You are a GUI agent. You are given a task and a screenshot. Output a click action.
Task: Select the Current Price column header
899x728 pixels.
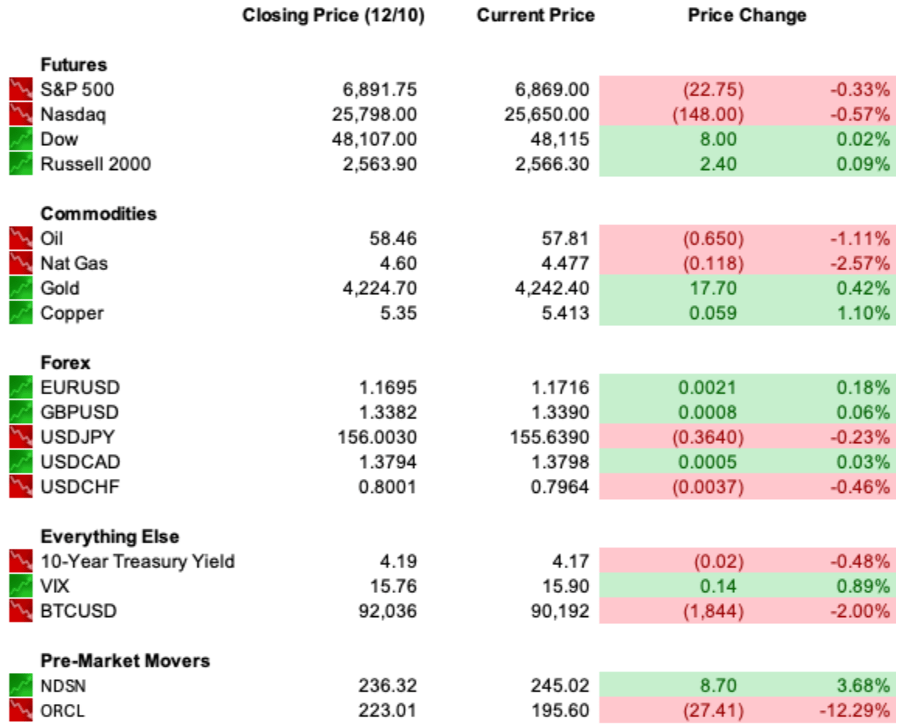pos(536,16)
